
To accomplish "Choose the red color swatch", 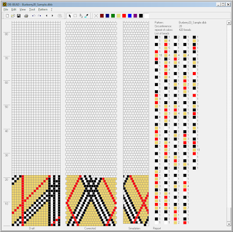I will (x=124, y=16).
